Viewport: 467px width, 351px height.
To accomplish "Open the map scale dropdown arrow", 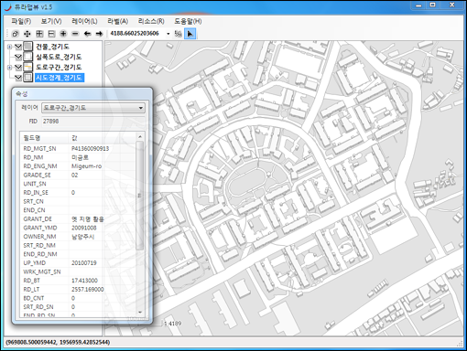I will click(x=168, y=34).
